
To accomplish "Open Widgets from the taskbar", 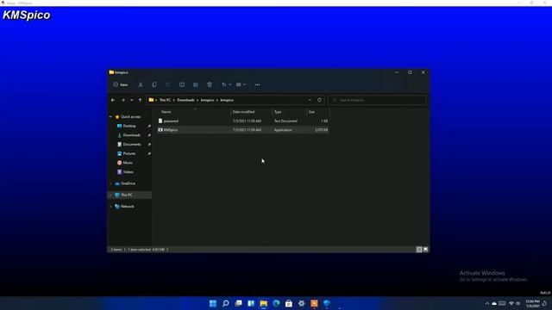I will [251, 303].
